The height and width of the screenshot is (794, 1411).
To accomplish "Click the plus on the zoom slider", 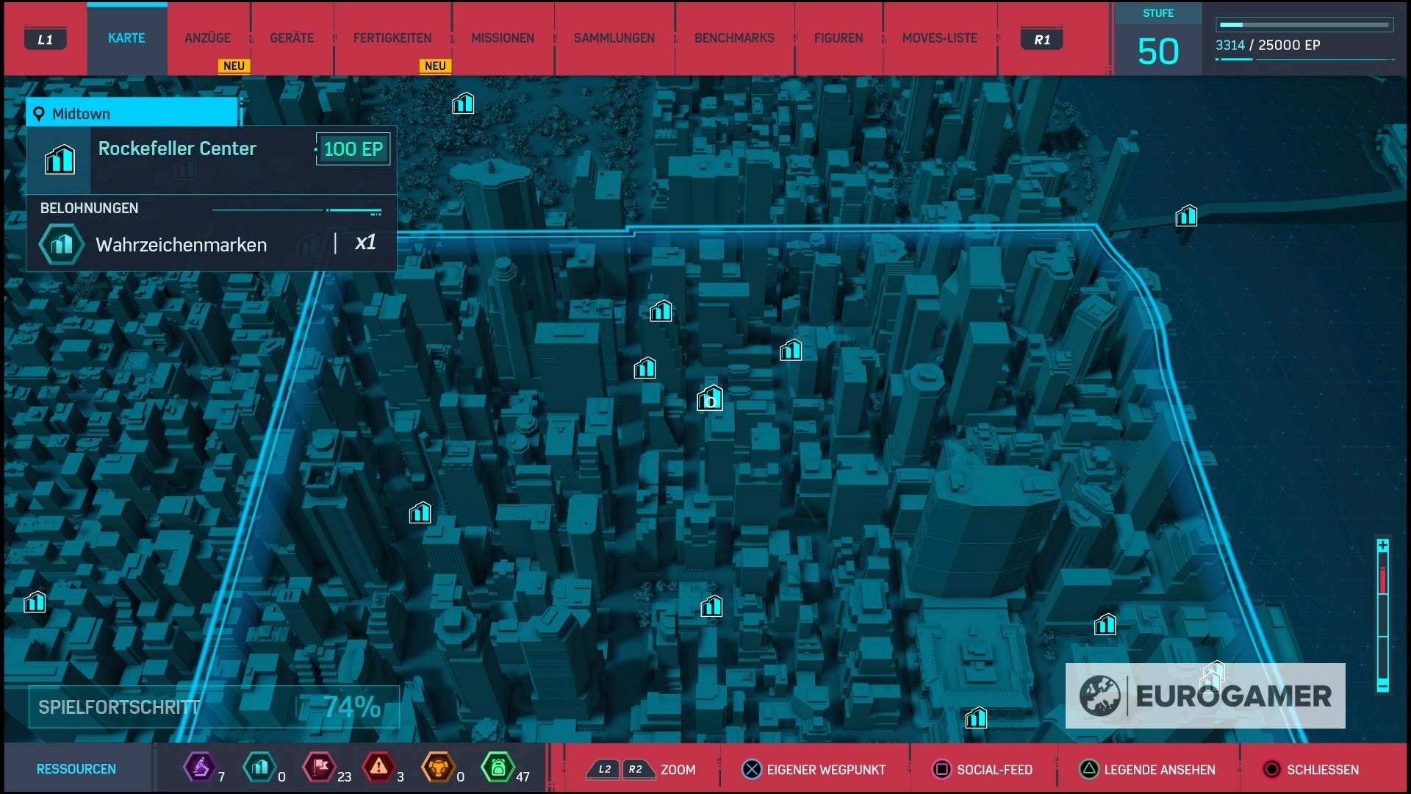I will click(x=1382, y=546).
